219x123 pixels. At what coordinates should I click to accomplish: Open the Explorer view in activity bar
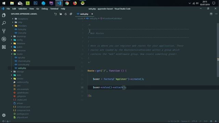point(4,15)
